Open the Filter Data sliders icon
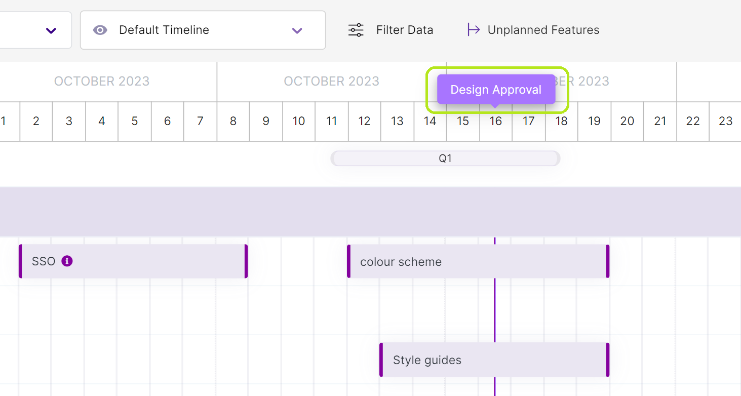The height and width of the screenshot is (396, 741). click(x=356, y=30)
